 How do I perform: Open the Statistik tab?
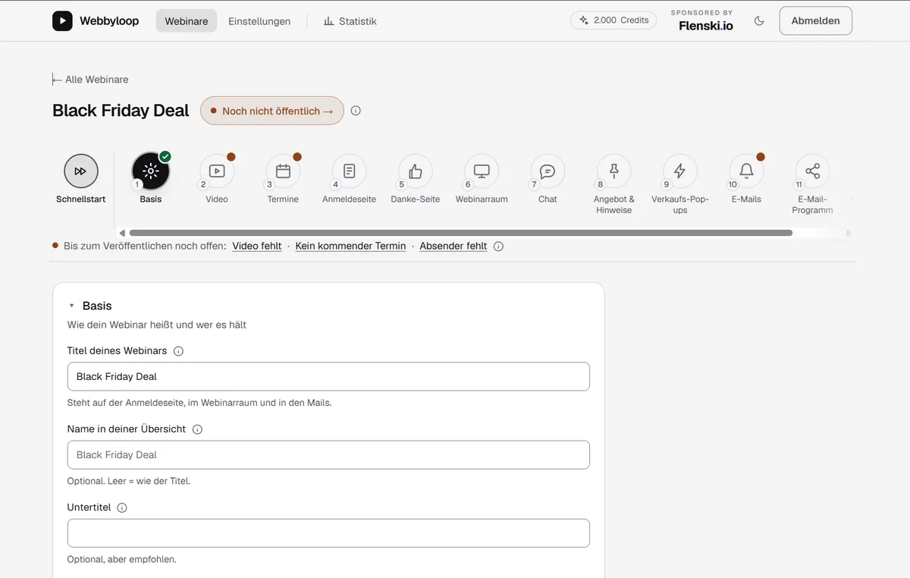click(x=350, y=21)
